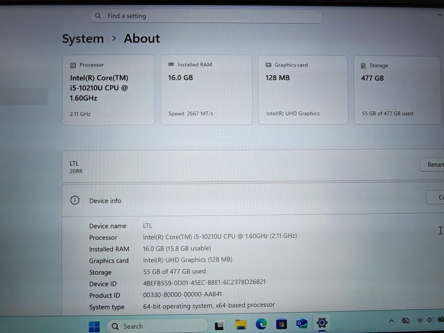Select the 64-bit operating system text
Screen dimensions: 444x333
209,305
